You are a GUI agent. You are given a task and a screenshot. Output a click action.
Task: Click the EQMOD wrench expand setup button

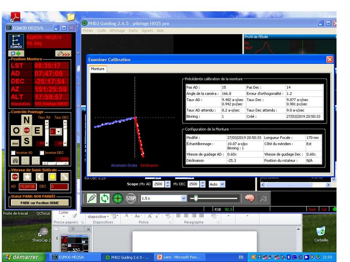[x=63, y=53]
